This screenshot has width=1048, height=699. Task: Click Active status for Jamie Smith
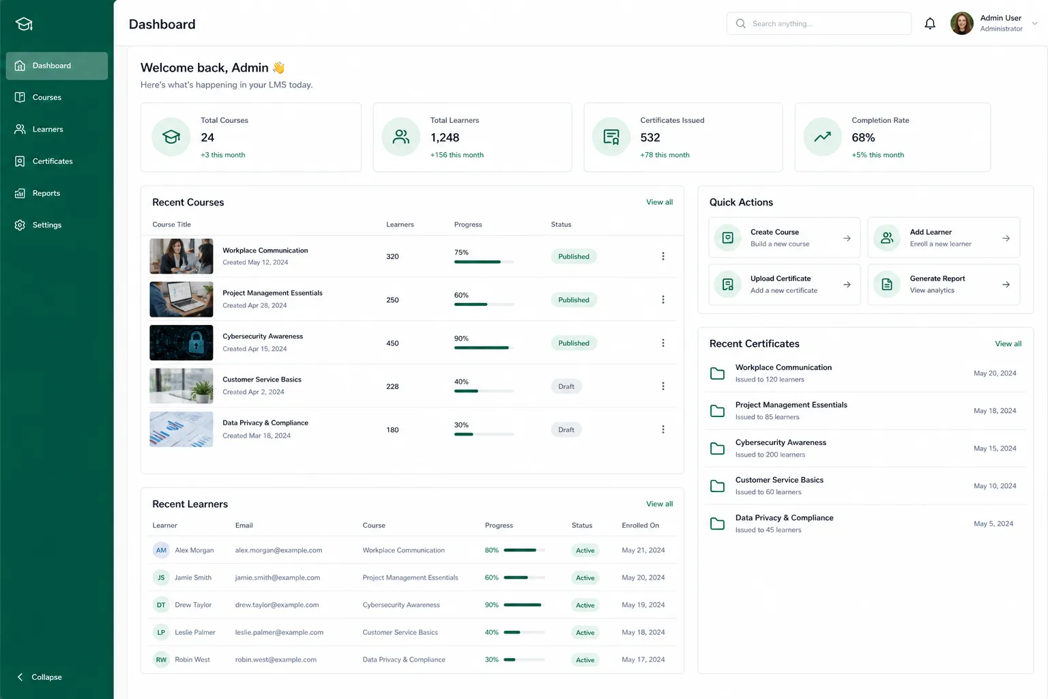pyautogui.click(x=585, y=577)
